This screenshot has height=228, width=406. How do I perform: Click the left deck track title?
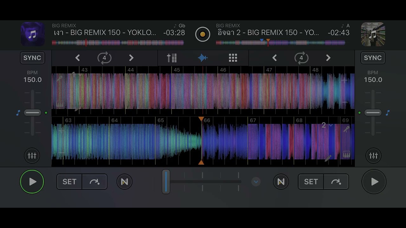tap(105, 33)
